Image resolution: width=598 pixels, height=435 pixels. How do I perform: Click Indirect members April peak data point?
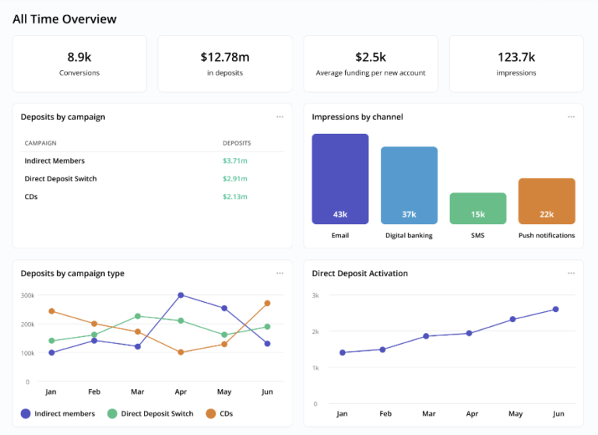181,295
